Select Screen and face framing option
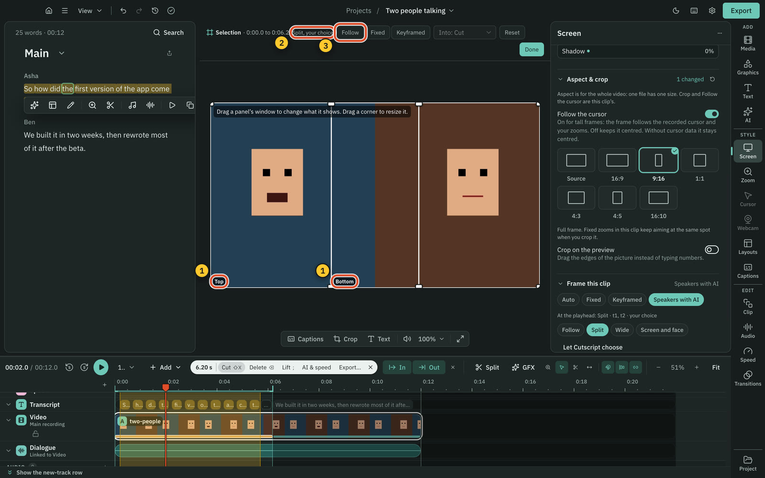Viewport: 765px width, 478px height. tap(662, 330)
